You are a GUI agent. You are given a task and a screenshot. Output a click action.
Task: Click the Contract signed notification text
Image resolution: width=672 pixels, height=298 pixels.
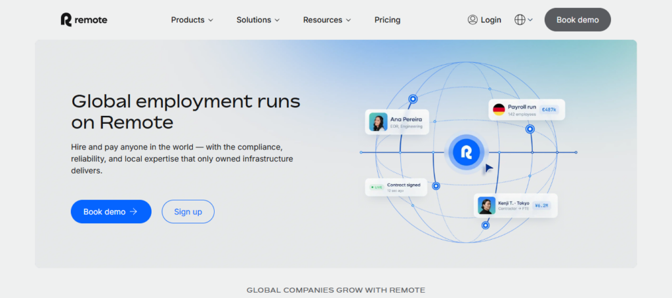404,185
